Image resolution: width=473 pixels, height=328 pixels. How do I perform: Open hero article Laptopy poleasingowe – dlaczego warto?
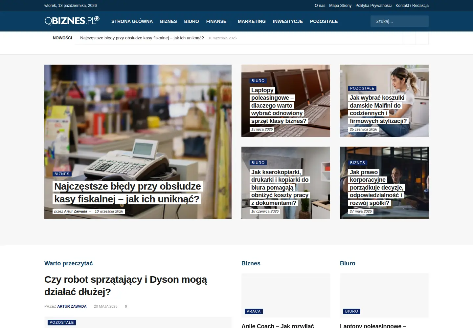tap(279, 106)
